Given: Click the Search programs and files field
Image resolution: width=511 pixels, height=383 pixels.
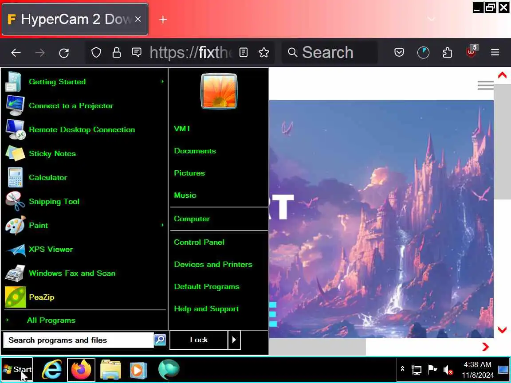Looking at the screenshot, I should click(x=78, y=340).
